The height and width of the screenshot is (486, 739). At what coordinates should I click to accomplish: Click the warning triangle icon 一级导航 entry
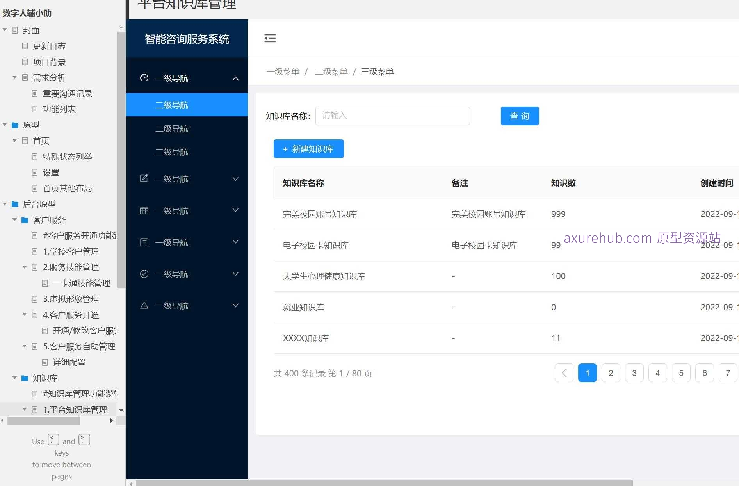click(144, 306)
